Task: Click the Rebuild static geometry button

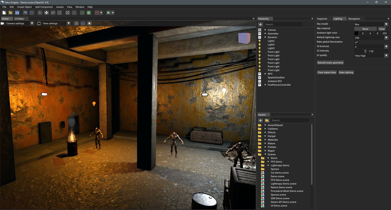Action: click(x=331, y=63)
